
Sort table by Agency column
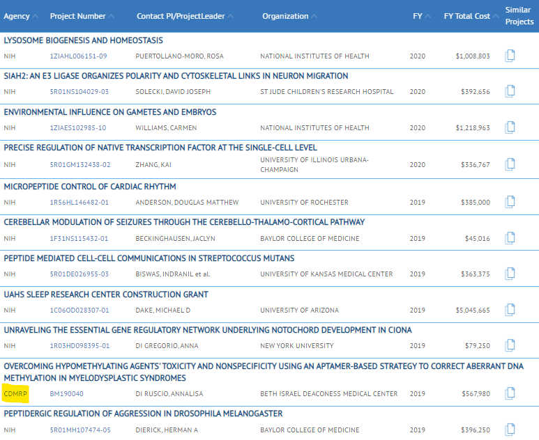click(21, 16)
